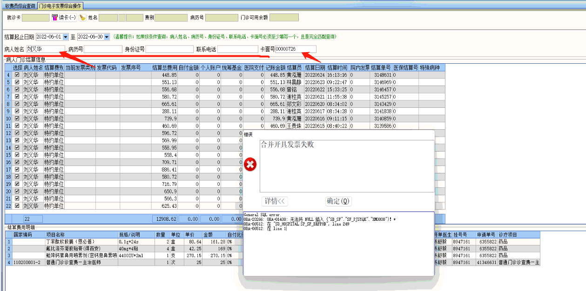
Task: Toggle checkbox for row 7 total 580.72
Action: coord(17,97)
